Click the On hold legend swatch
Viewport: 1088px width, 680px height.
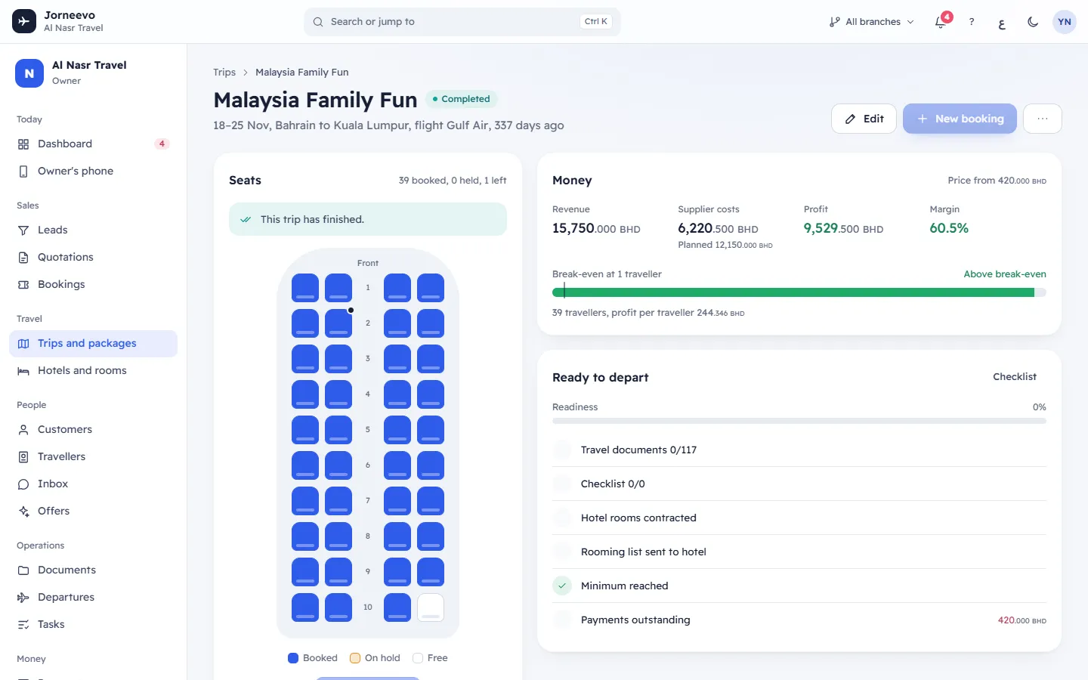(355, 658)
